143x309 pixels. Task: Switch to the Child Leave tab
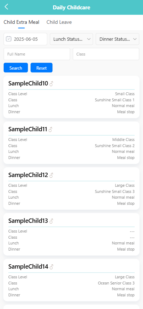[x=59, y=22]
